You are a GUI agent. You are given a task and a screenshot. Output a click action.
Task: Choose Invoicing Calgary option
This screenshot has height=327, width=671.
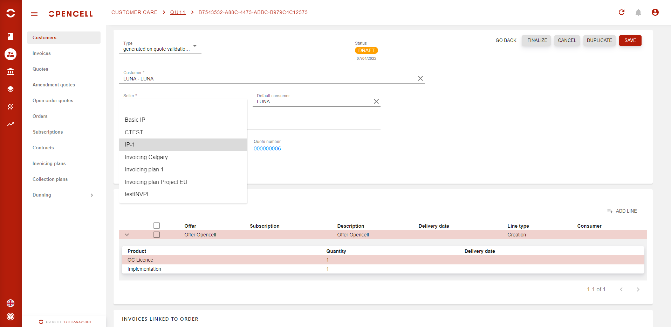[146, 157]
